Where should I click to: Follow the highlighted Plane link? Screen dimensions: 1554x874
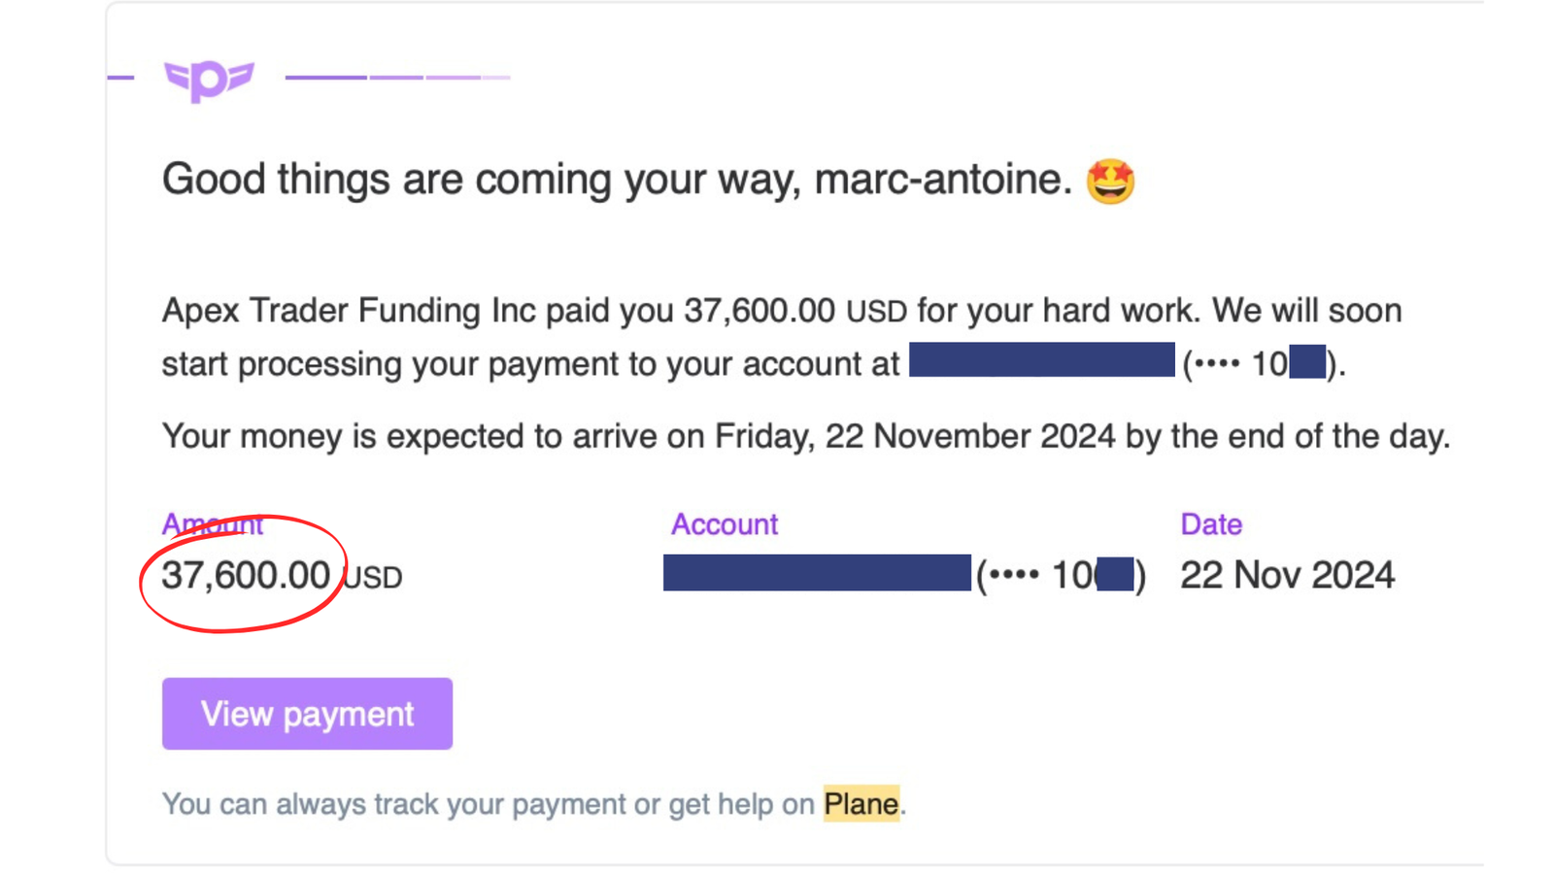click(x=861, y=804)
